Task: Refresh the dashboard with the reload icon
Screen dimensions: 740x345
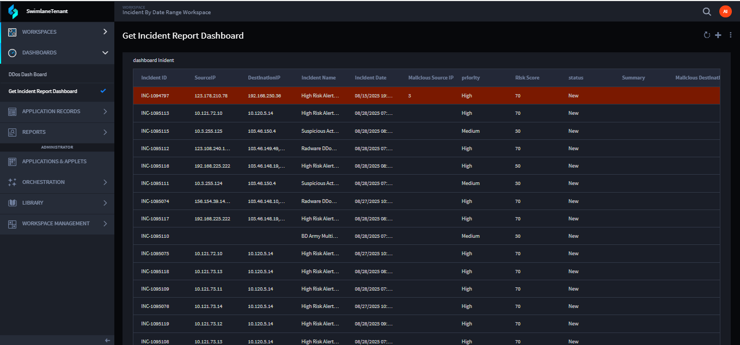Action: point(707,35)
